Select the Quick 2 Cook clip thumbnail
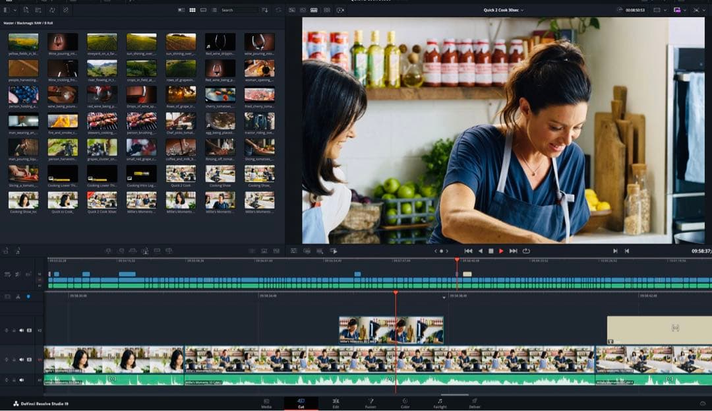 [x=181, y=174]
